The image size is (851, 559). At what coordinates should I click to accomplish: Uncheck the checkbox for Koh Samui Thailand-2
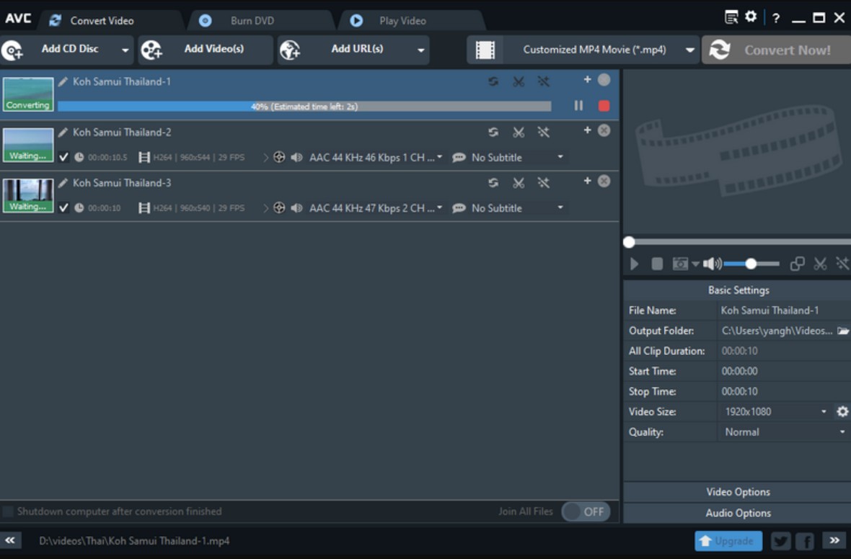click(63, 157)
